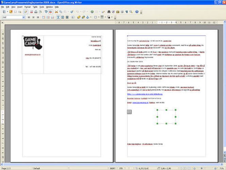
Task: Click the Cut scissors icon
Action: [x=56, y=12]
